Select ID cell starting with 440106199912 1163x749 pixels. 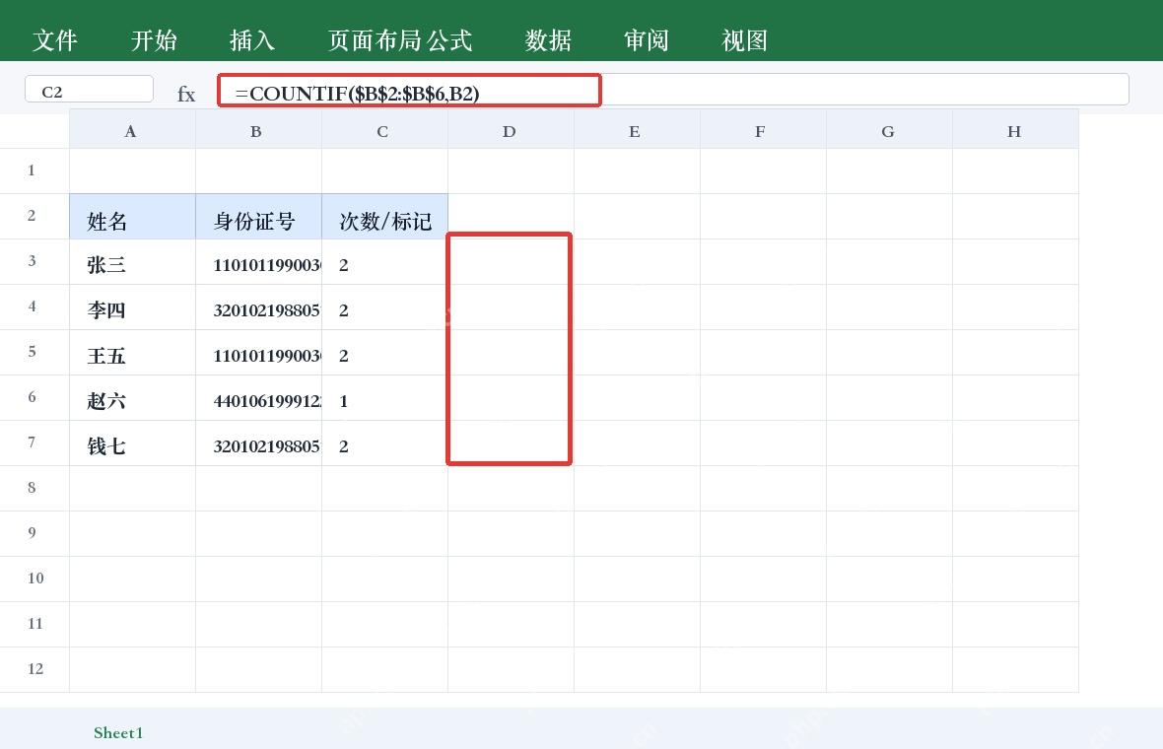(x=258, y=397)
